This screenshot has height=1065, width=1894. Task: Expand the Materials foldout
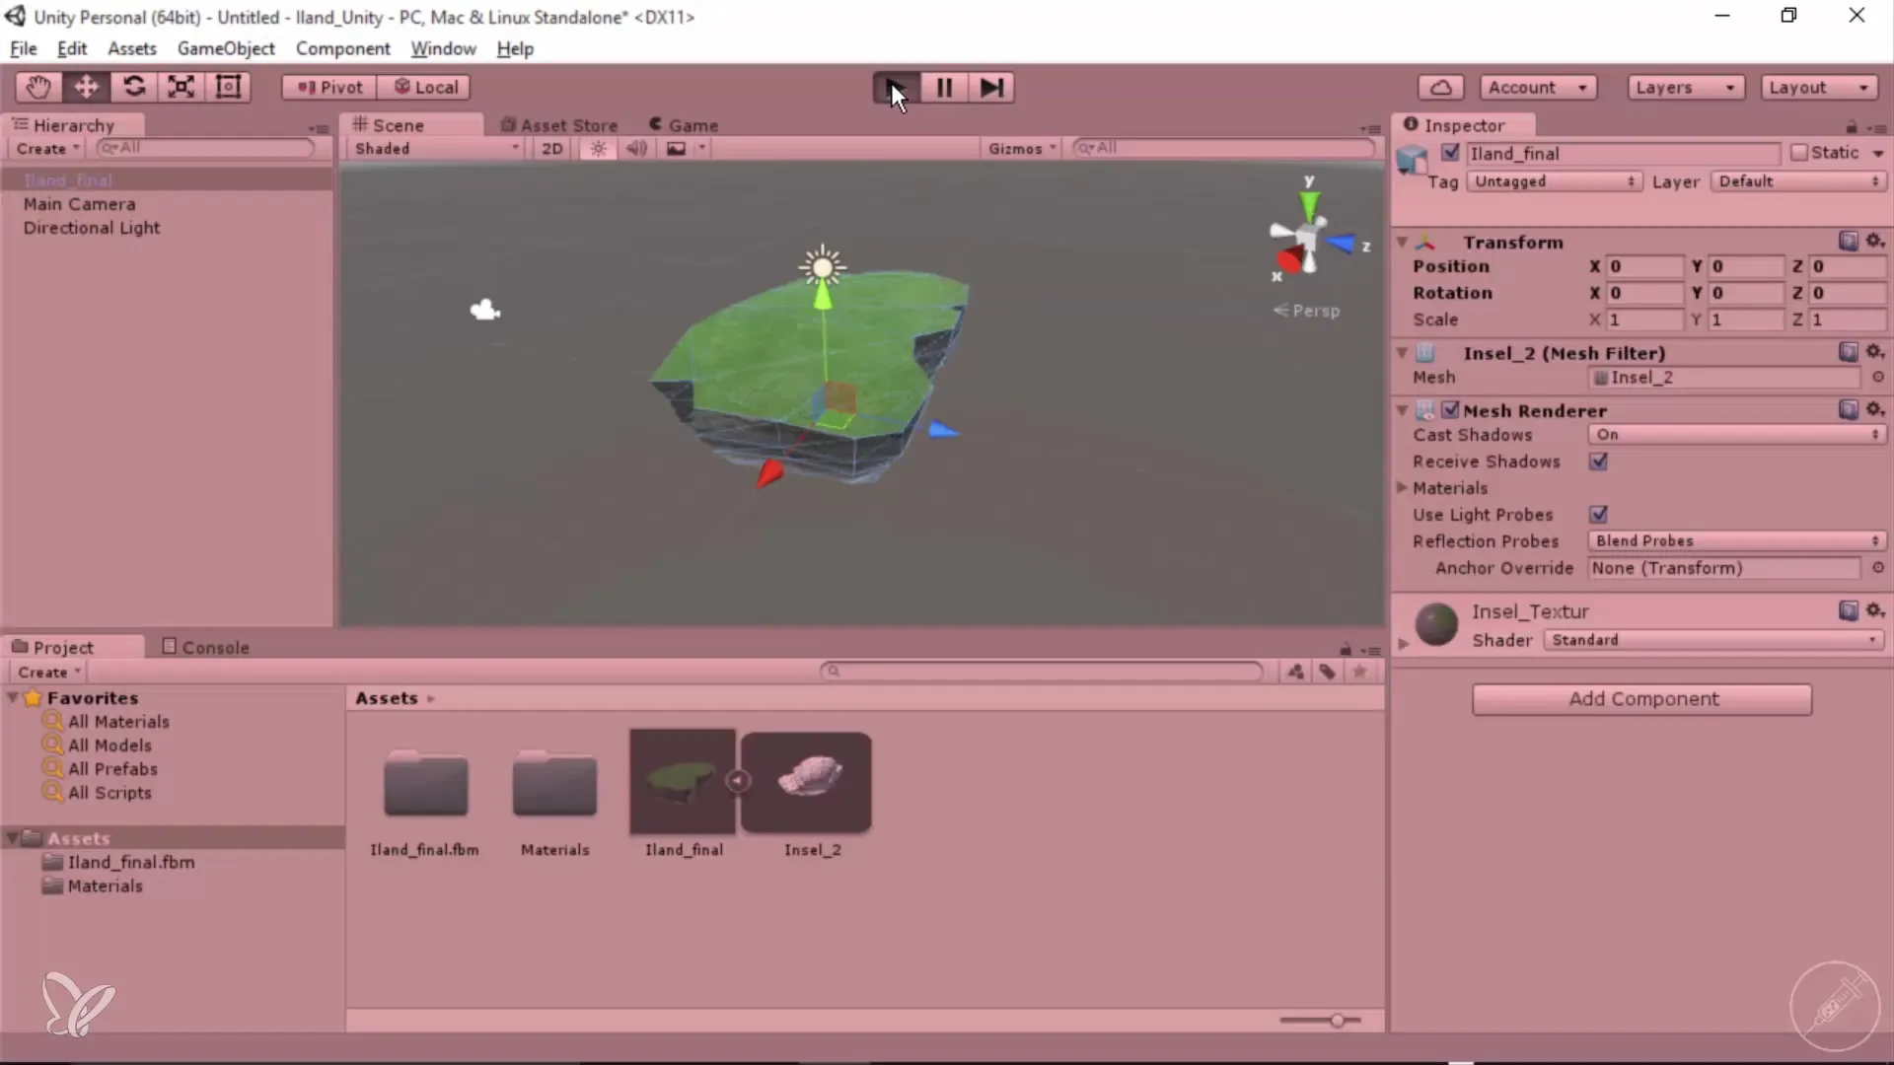(x=1402, y=488)
